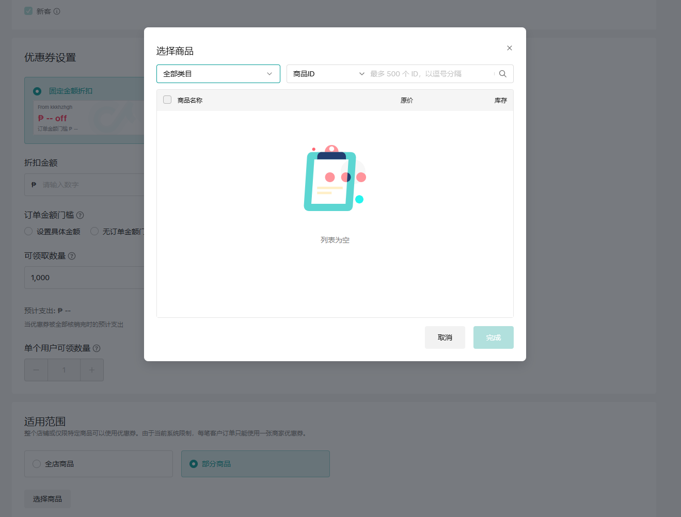The width and height of the screenshot is (681, 517).
Task: Open the 全部类目 category dropdown
Action: point(218,74)
